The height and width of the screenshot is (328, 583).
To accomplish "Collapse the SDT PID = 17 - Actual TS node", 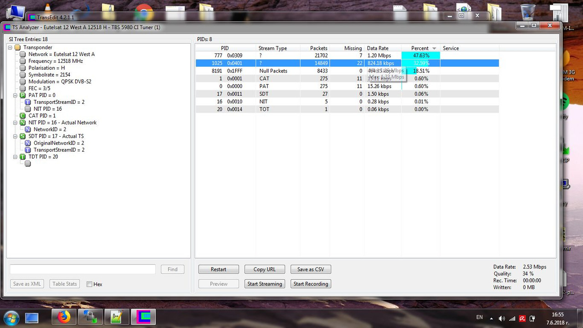I will tap(15, 136).
